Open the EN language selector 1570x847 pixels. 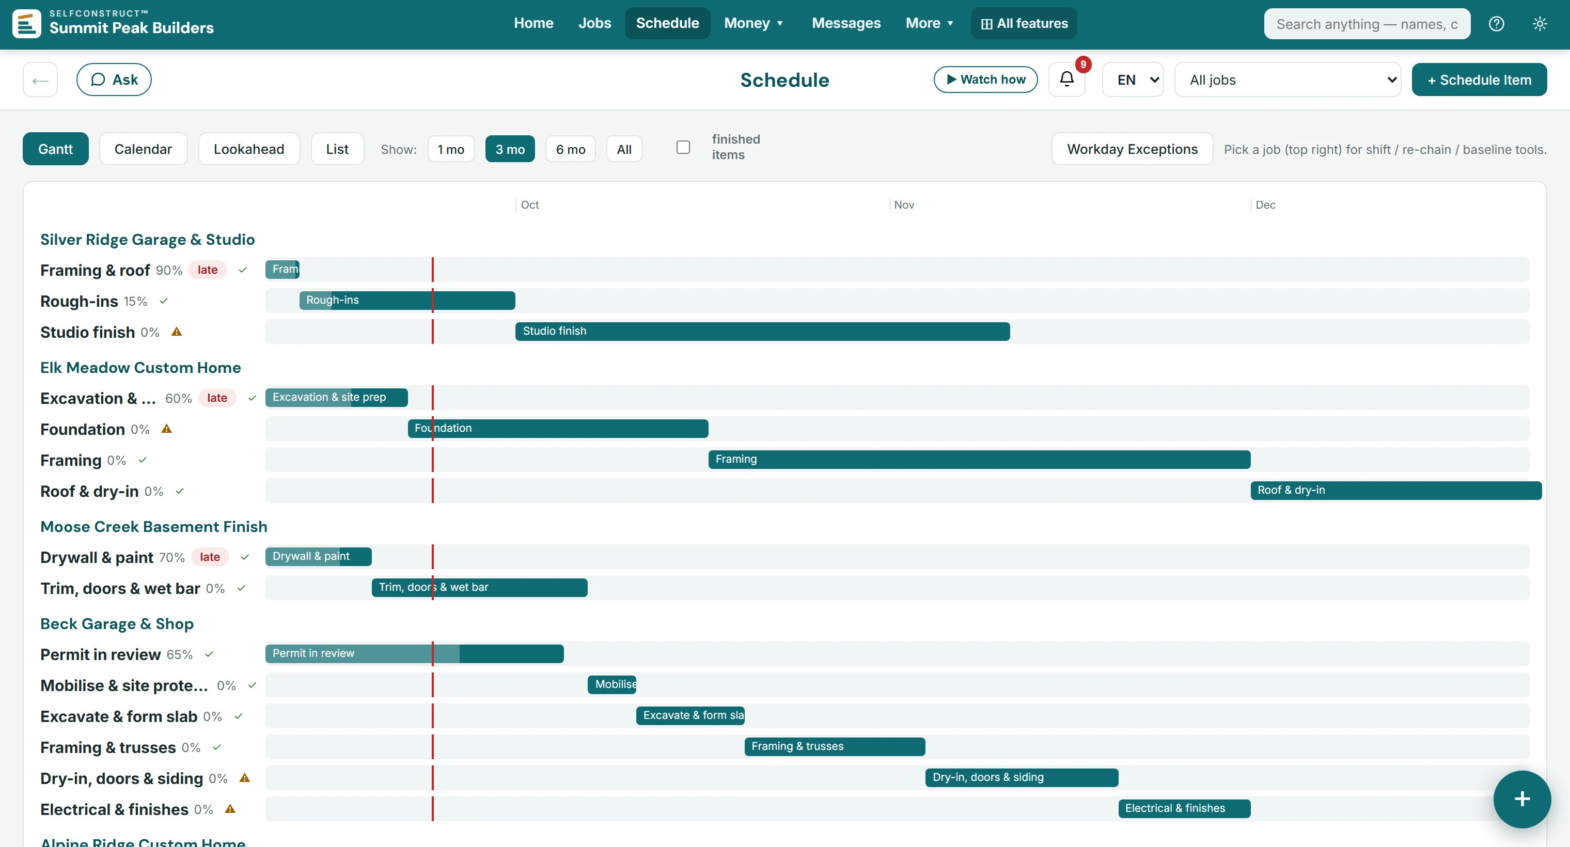1133,79
